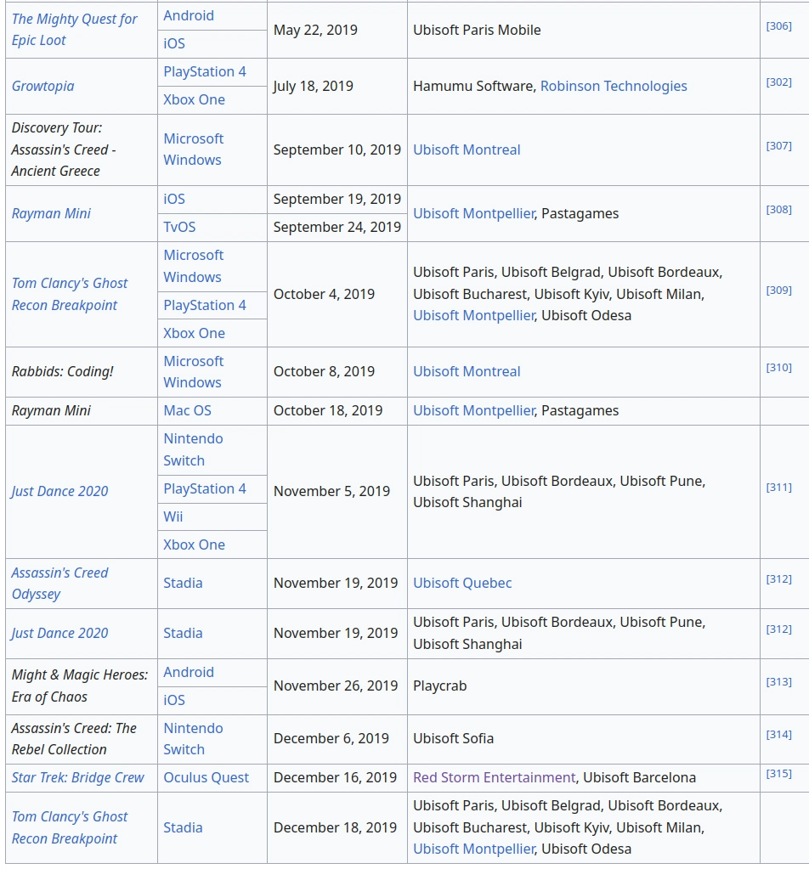Open reference [307]
The width and height of the screenshot is (809, 869).
778,146
